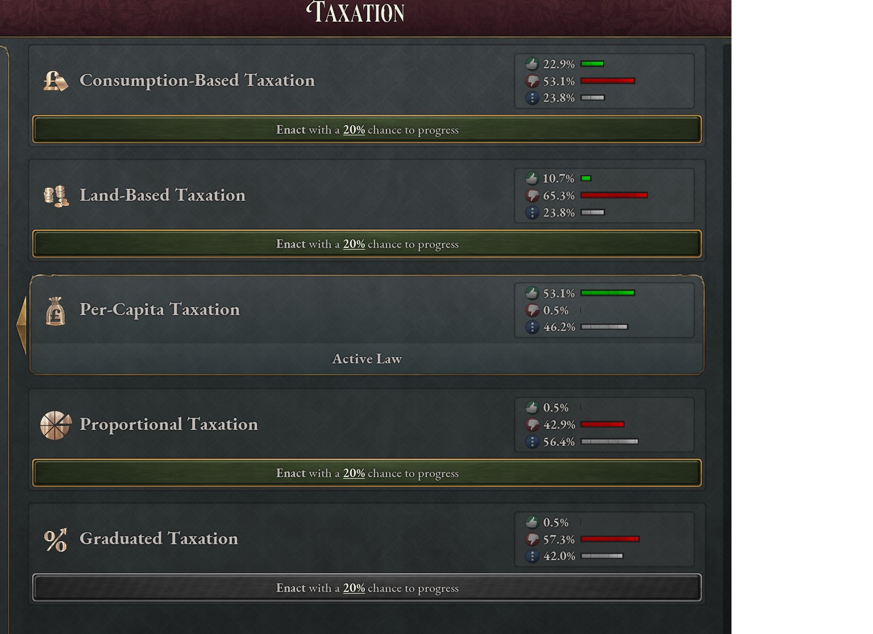Click the Consumption-Based Taxation pound icon
The height and width of the screenshot is (634, 873).
[x=55, y=80]
